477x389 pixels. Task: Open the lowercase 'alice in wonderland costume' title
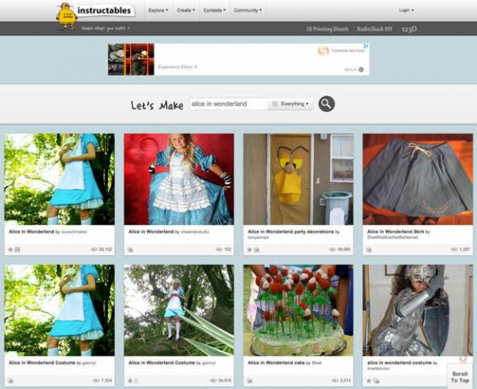399,363
